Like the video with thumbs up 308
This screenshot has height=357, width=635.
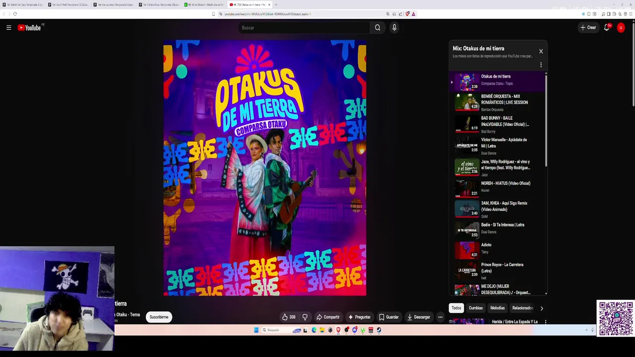point(289,317)
